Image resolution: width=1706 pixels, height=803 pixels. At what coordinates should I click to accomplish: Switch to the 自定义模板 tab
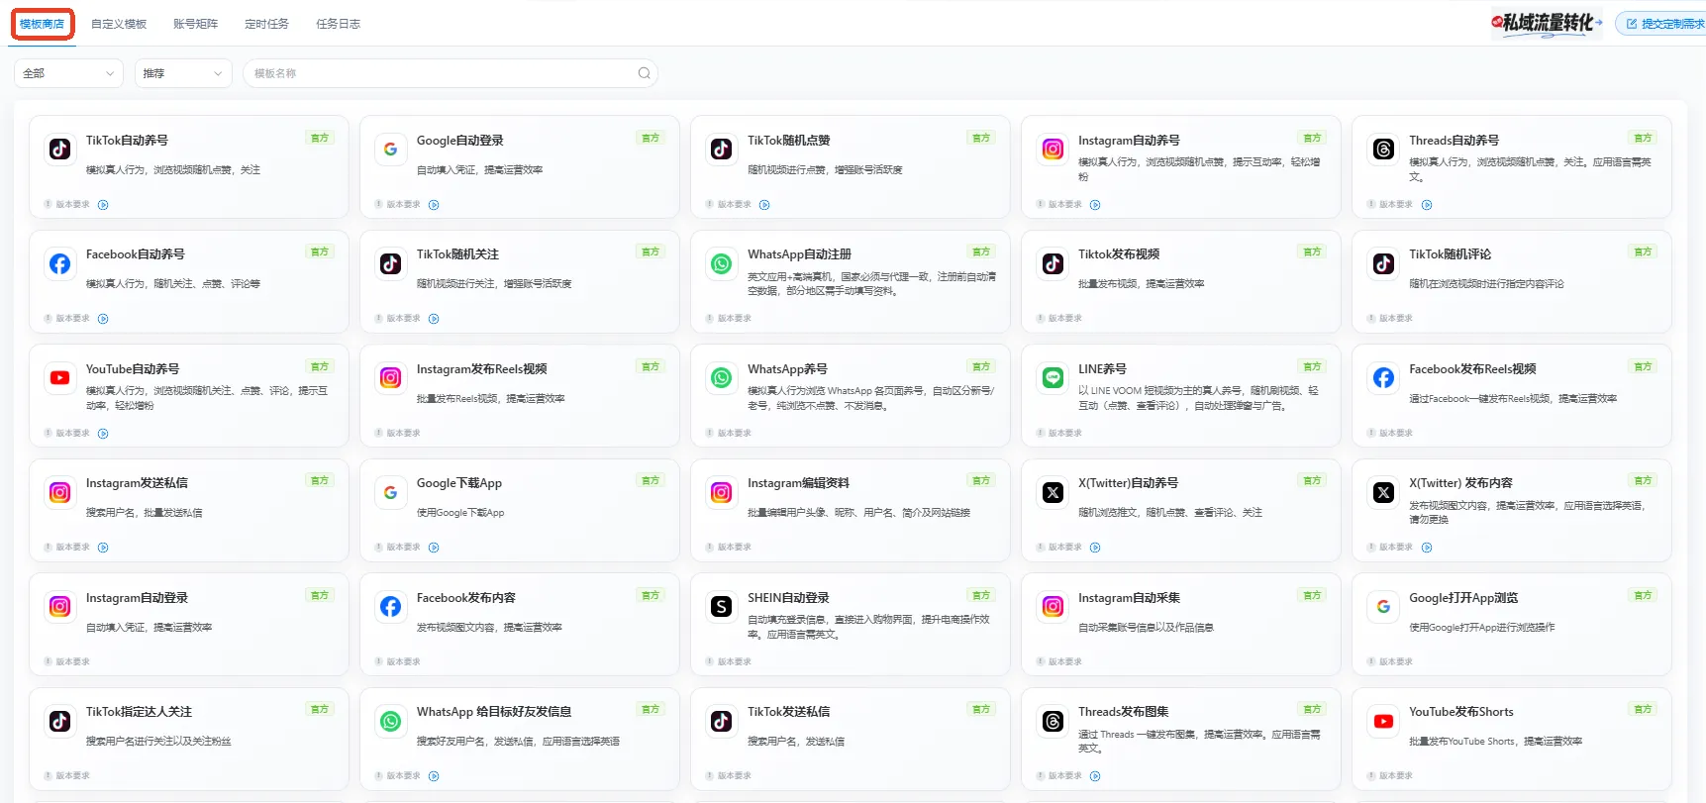coord(119,24)
